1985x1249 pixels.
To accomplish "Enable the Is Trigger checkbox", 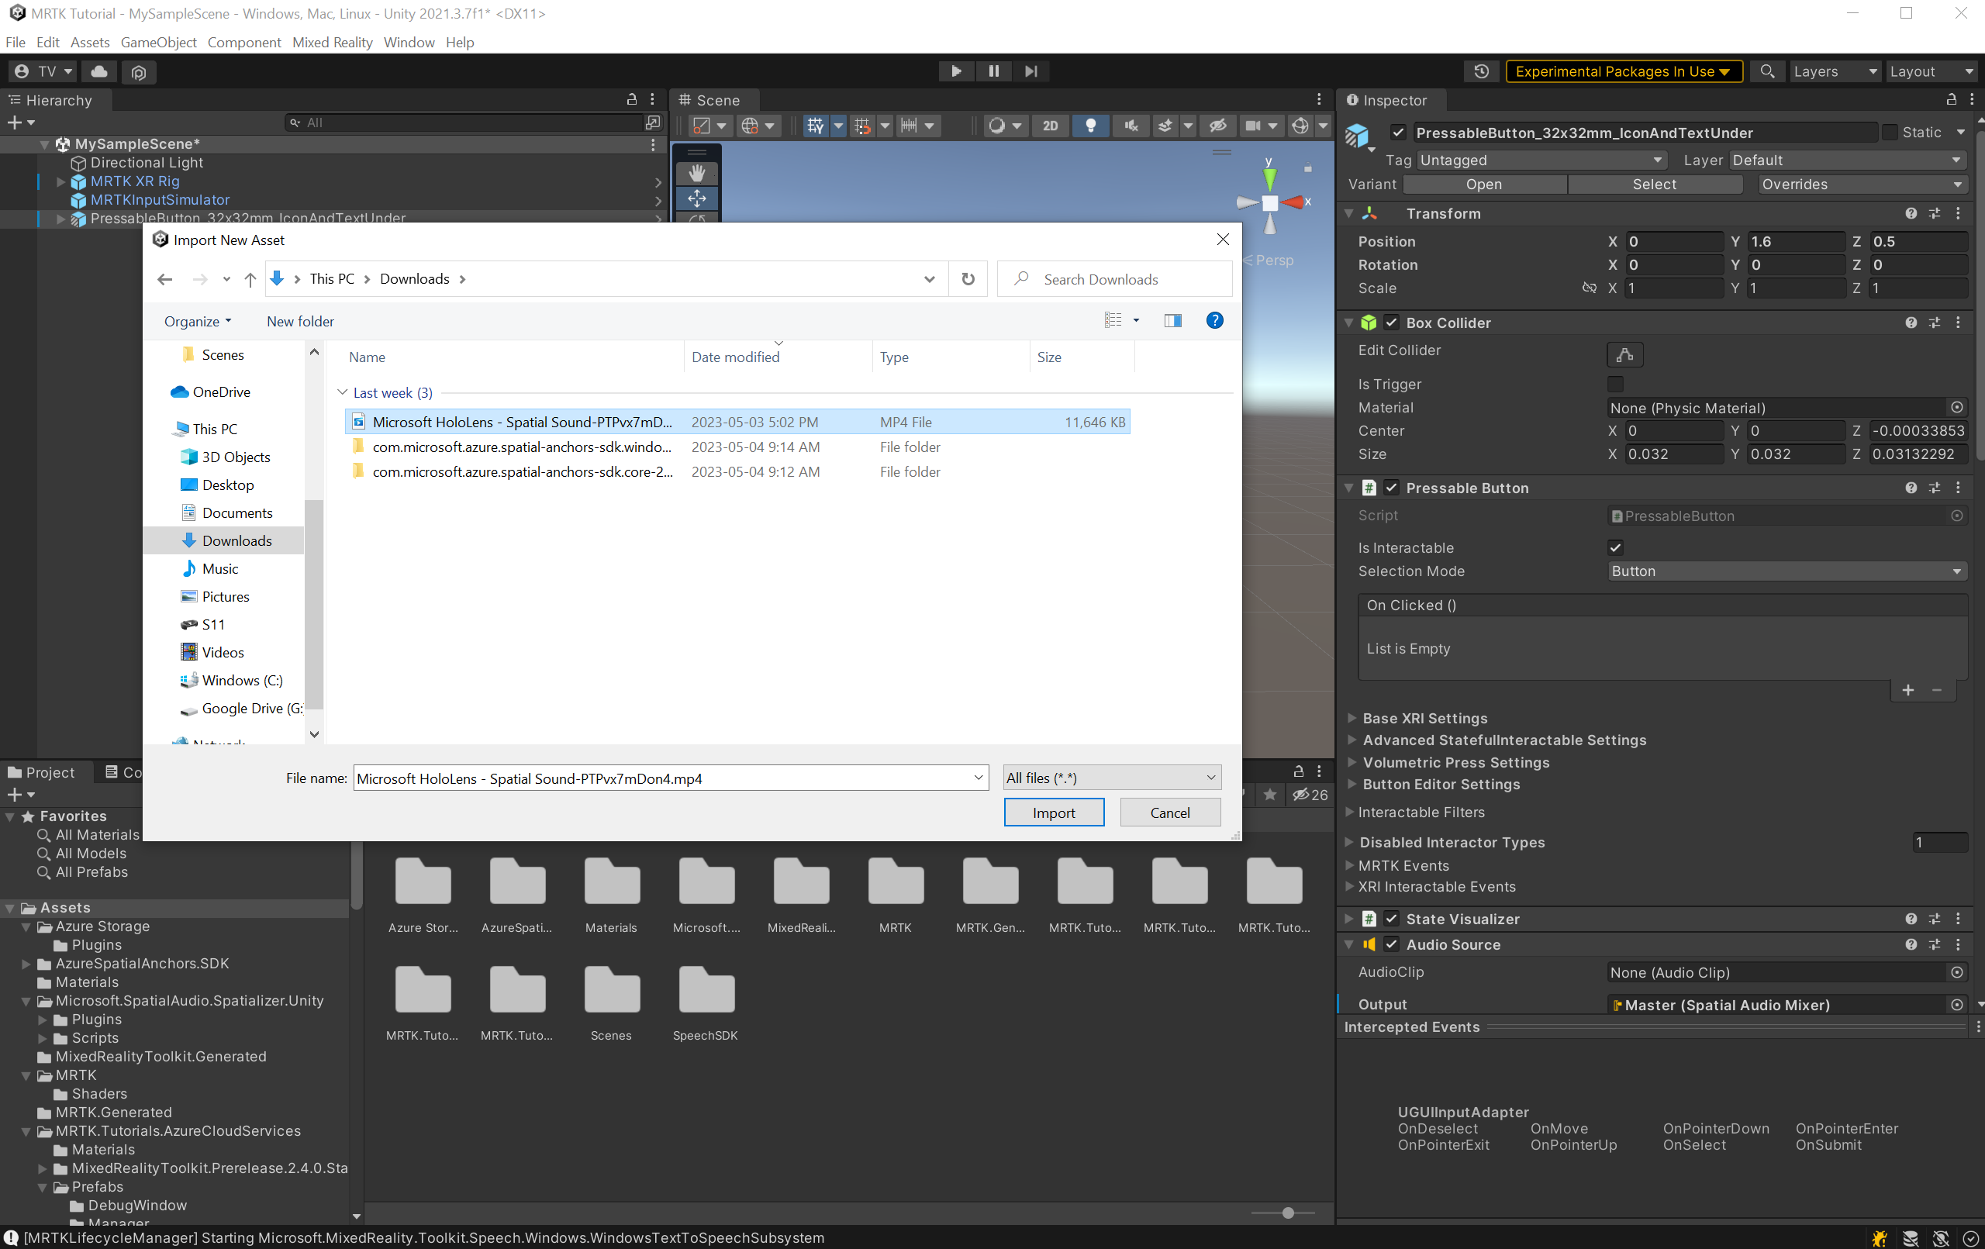I will tap(1615, 385).
